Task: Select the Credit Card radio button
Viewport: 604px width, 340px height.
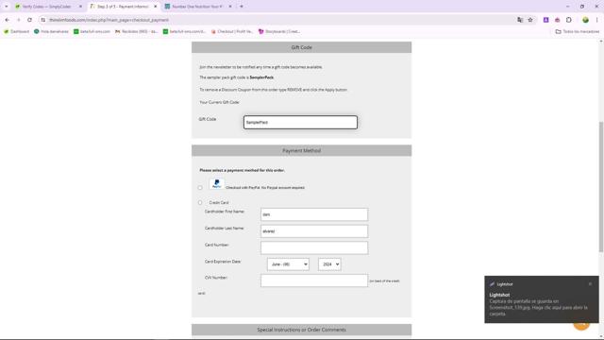Action: tap(200, 202)
